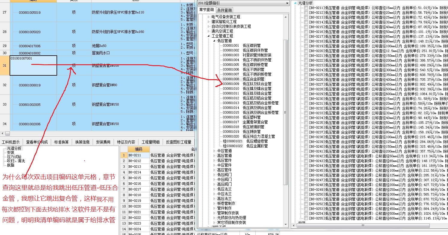Viewport: 448px width, 235px height.
Task: Tick the checkbox for quota B8-0220
Action: pos(306,51)
